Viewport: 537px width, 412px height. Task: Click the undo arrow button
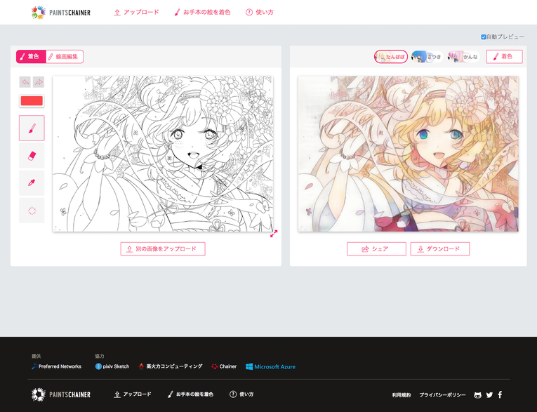coord(25,81)
